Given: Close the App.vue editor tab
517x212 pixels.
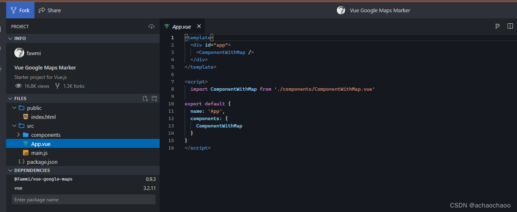Looking at the screenshot, I should tap(199, 26).
